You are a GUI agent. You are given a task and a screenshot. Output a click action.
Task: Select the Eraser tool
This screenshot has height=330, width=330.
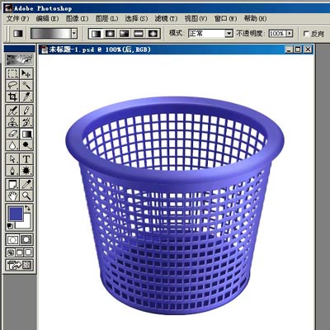pyautogui.click(x=12, y=134)
